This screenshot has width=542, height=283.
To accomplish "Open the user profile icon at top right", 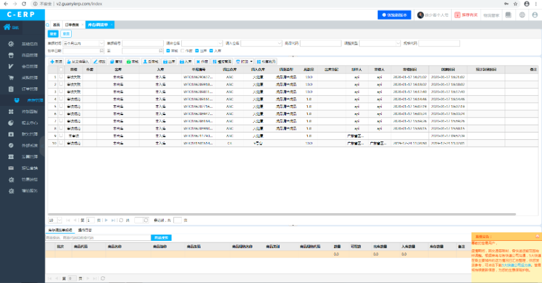I will pyautogui.click(x=535, y=14).
